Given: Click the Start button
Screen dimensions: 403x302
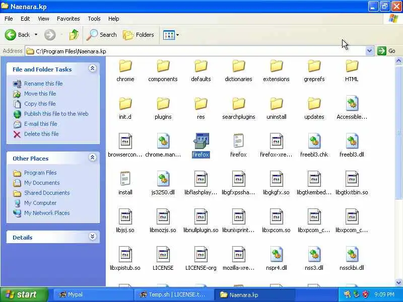Looking at the screenshot, I should pos(24,294).
